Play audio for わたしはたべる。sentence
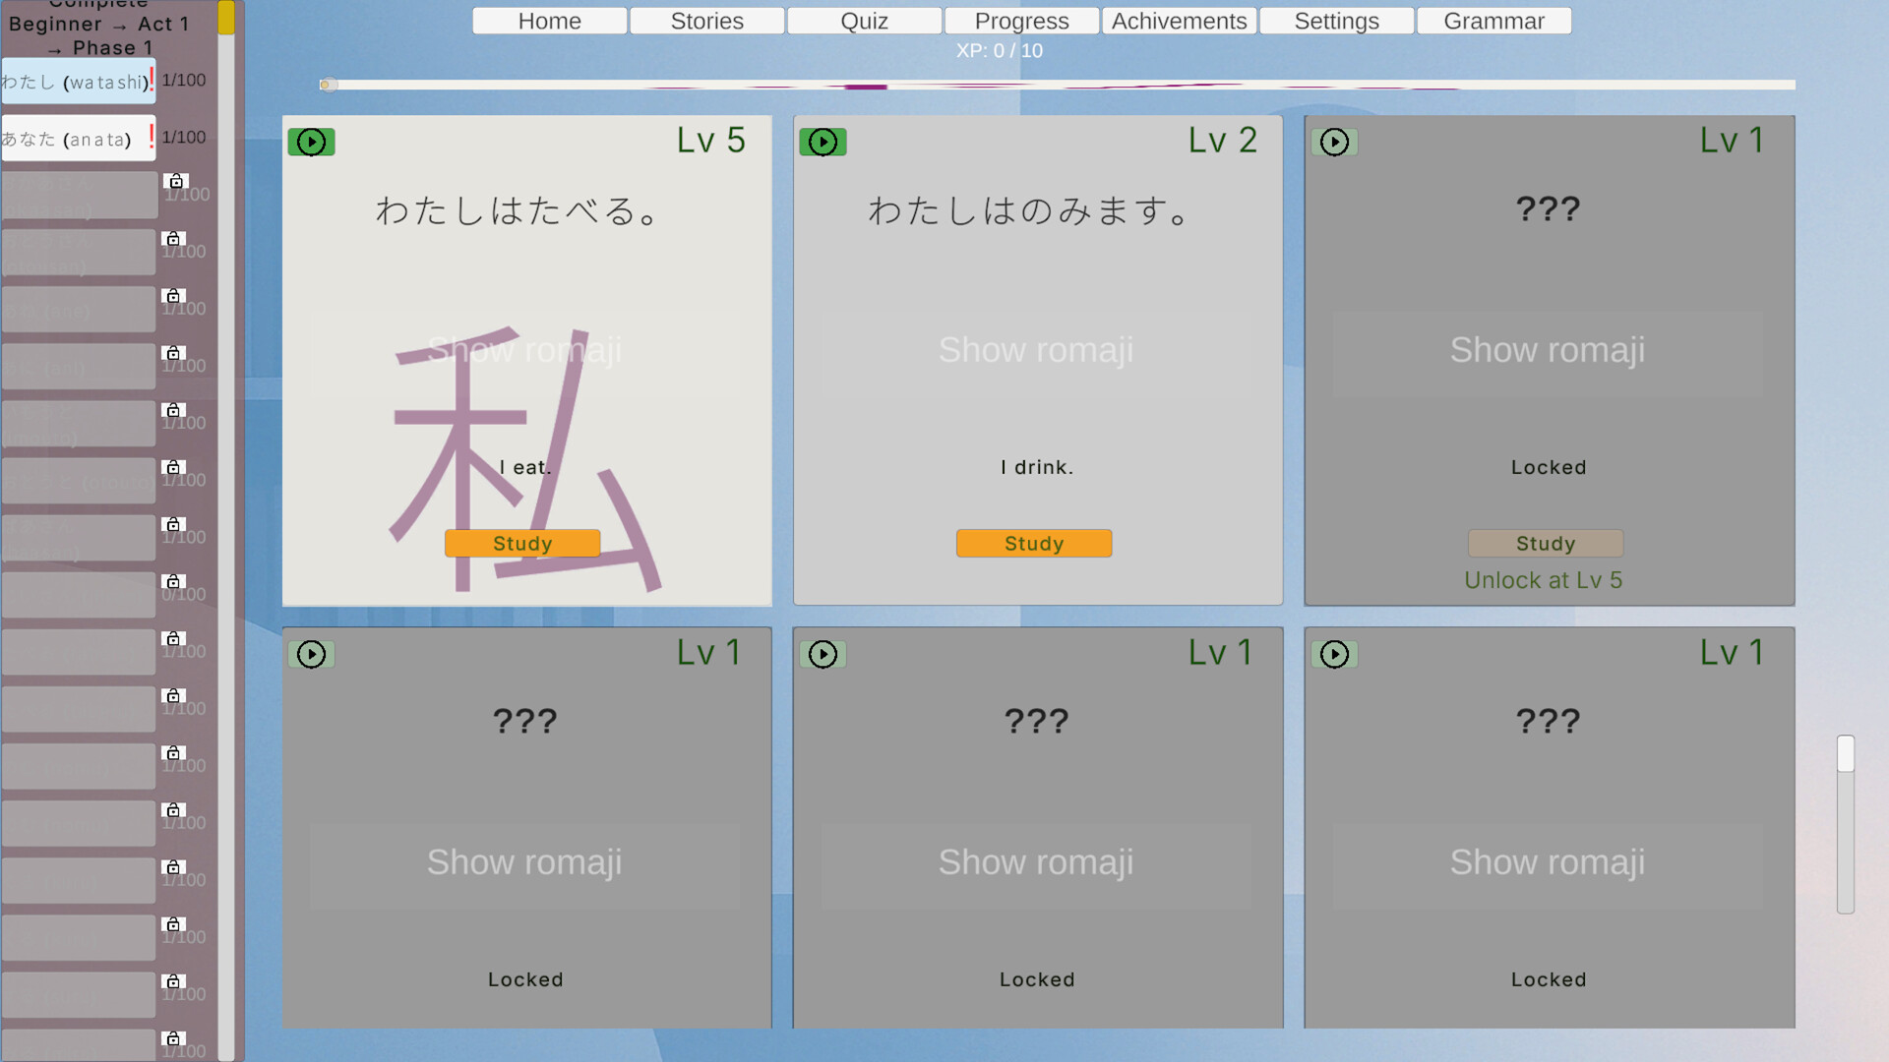1889x1062 pixels. click(x=311, y=142)
